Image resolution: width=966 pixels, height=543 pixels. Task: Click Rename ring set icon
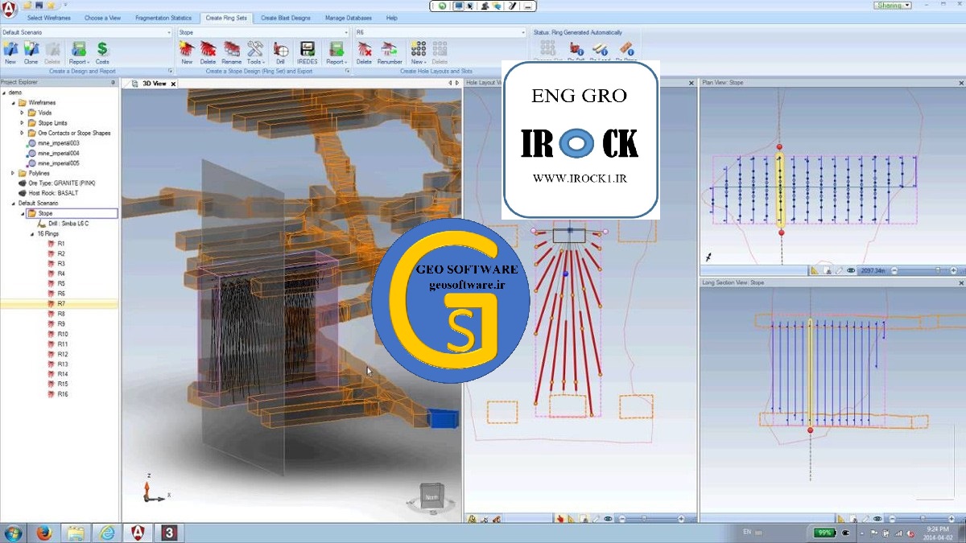pos(232,51)
